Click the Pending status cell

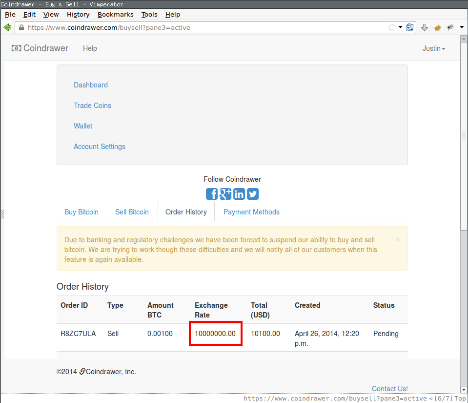tap(386, 334)
